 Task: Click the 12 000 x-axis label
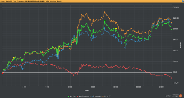pyautogui.click(x=139, y=87)
